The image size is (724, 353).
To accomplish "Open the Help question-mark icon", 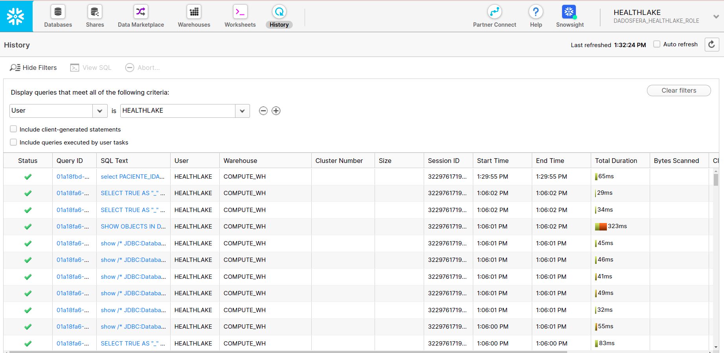I will 536,12.
